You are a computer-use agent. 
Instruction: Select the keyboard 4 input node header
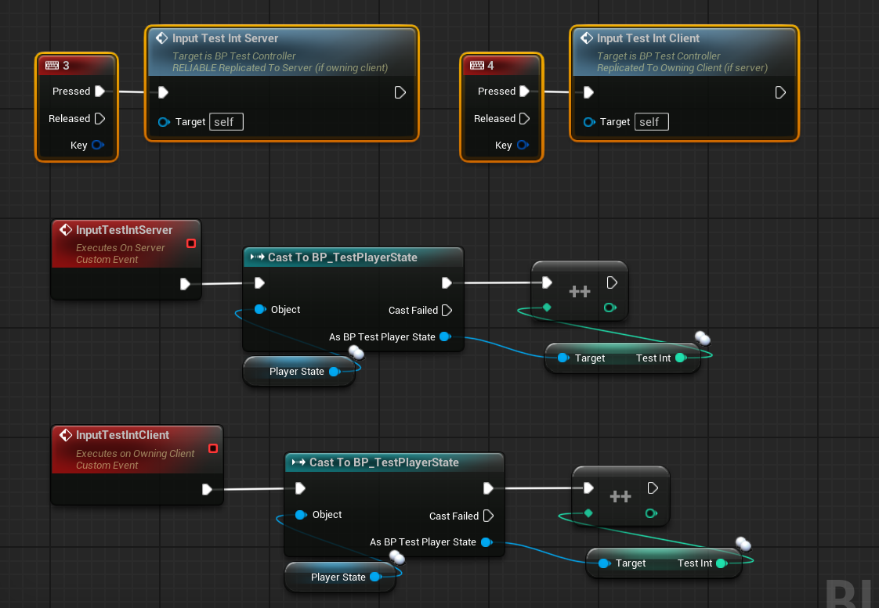click(501, 66)
